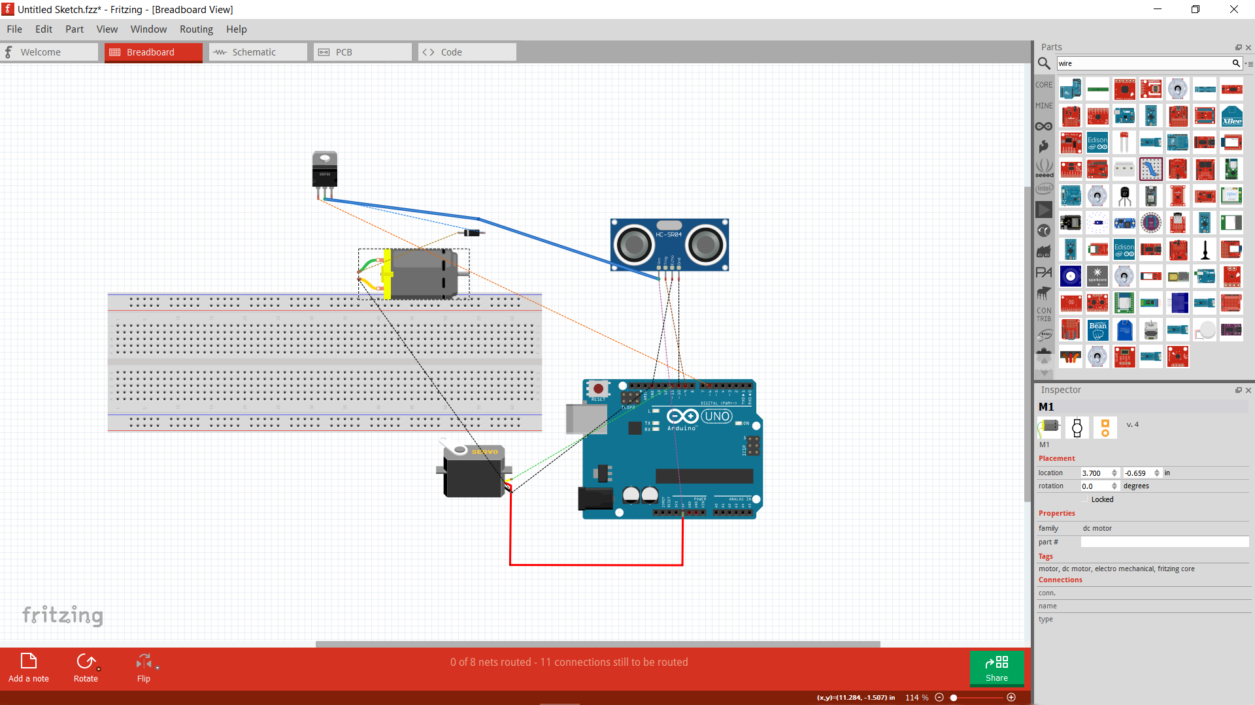
Task: Click the parts search magnifier icon
Action: (1045, 63)
